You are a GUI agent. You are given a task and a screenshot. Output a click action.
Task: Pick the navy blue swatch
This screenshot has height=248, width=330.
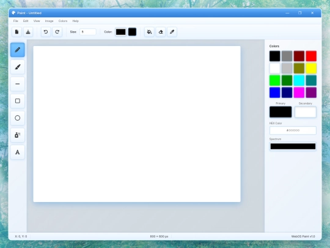point(287,92)
